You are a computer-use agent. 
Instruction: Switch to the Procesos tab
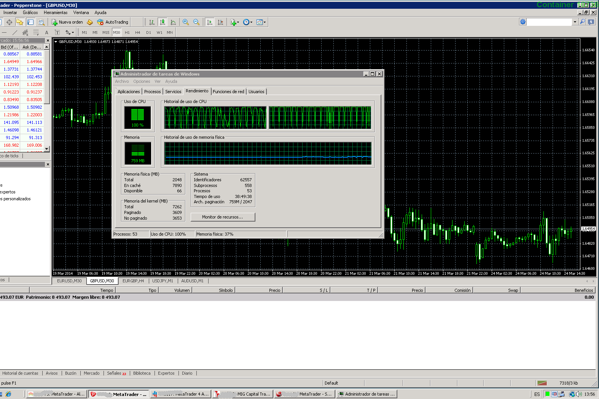point(152,92)
